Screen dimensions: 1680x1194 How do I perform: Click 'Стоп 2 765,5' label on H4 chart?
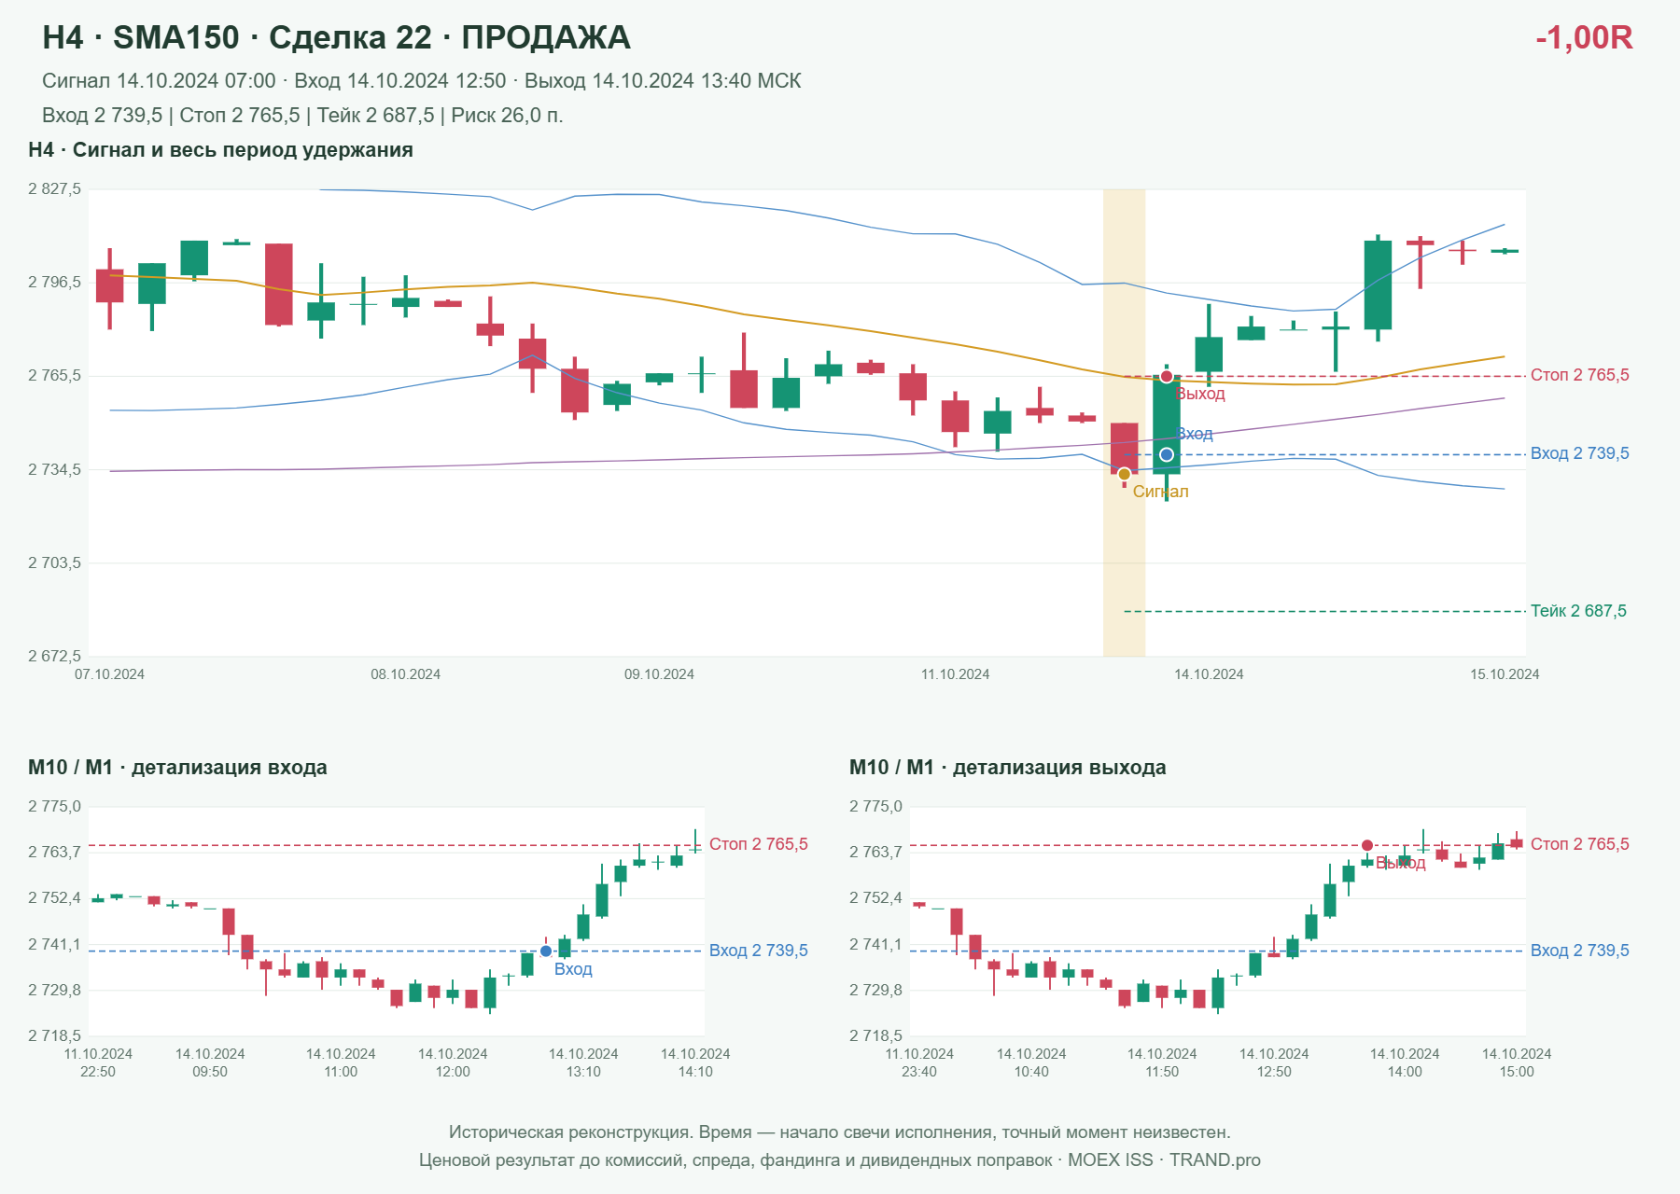pos(1580,375)
